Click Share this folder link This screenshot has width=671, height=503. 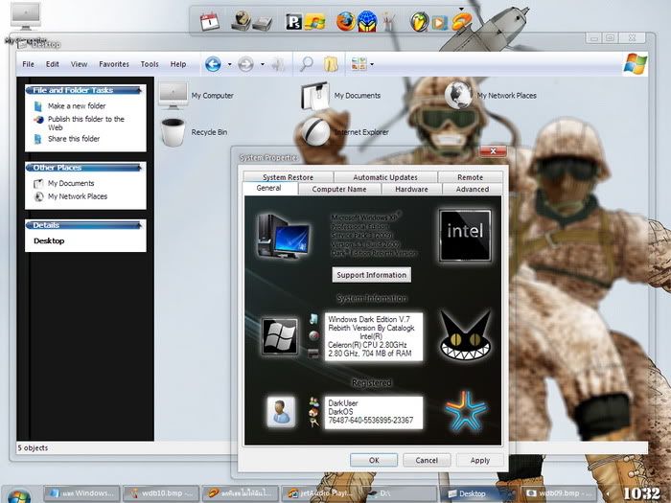[74, 139]
